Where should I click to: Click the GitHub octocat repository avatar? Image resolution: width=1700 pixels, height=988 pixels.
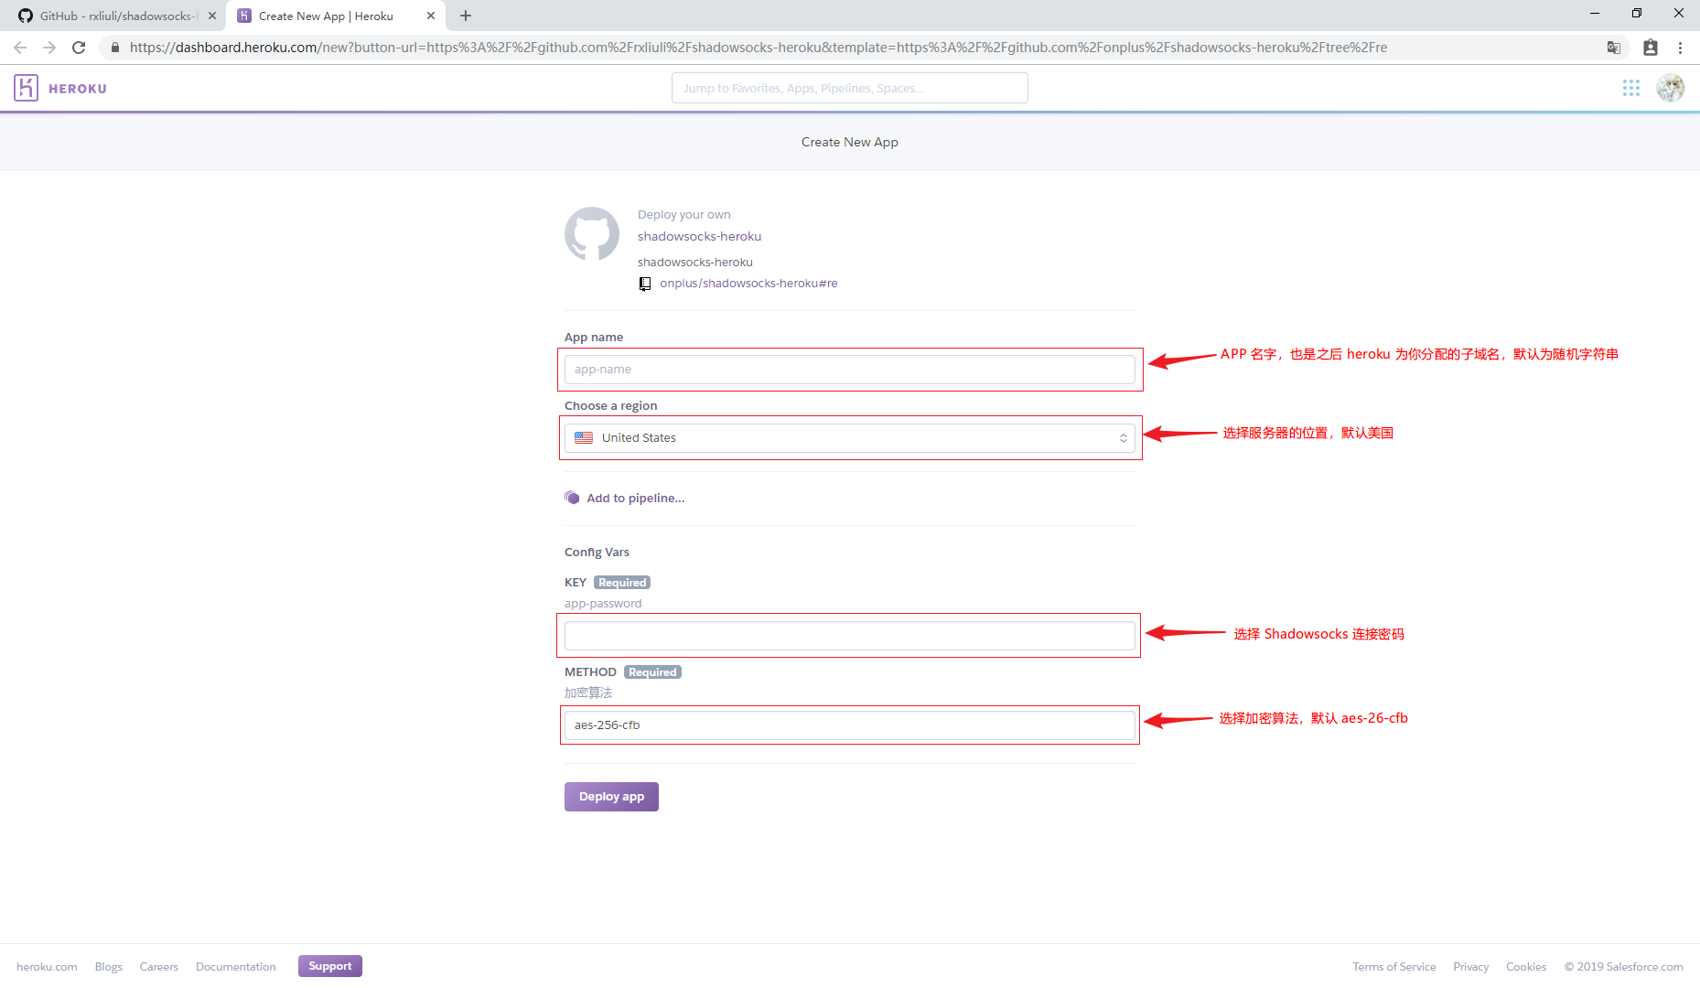pyautogui.click(x=592, y=234)
